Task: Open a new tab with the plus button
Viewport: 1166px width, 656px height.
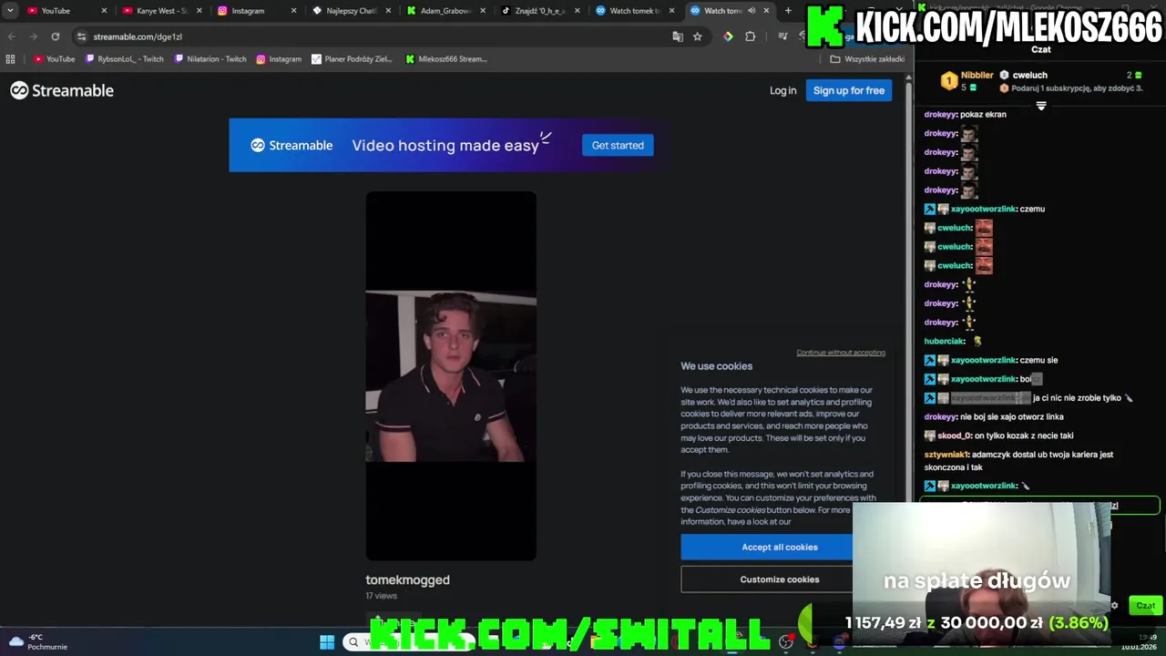Action: click(788, 11)
